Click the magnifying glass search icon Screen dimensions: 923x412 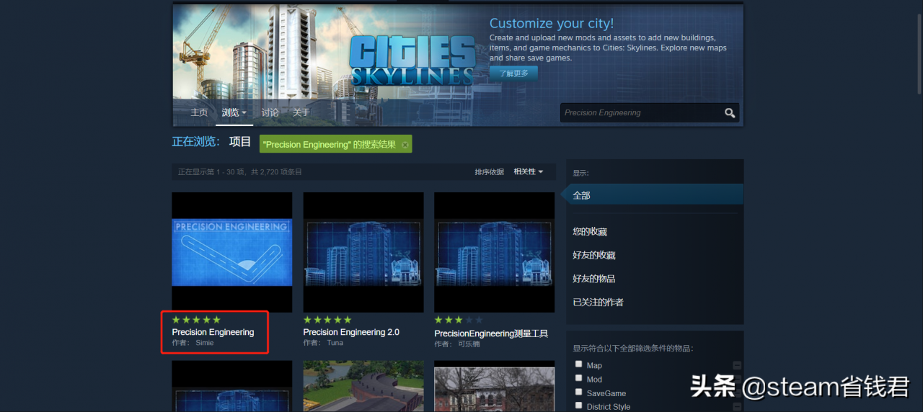point(730,113)
